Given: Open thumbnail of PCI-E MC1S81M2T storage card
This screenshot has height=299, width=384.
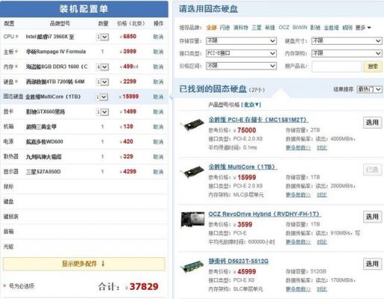Looking at the screenshot, I should pyautogui.click(x=192, y=126).
